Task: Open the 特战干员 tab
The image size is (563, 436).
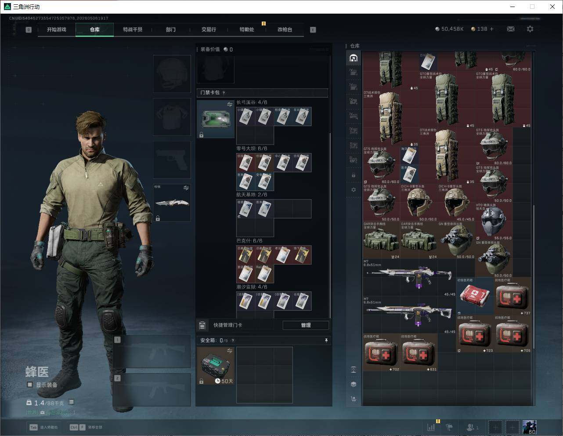Action: coord(133,29)
